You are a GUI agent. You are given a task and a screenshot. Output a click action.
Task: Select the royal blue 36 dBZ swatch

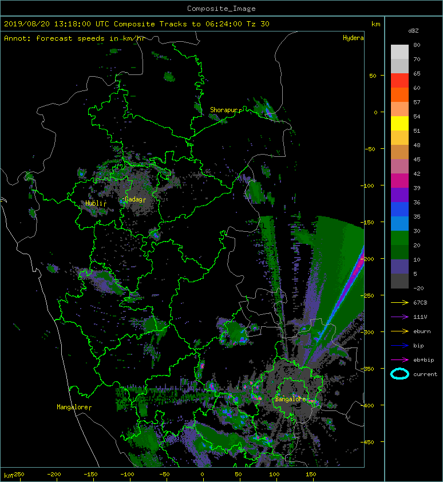click(x=400, y=209)
